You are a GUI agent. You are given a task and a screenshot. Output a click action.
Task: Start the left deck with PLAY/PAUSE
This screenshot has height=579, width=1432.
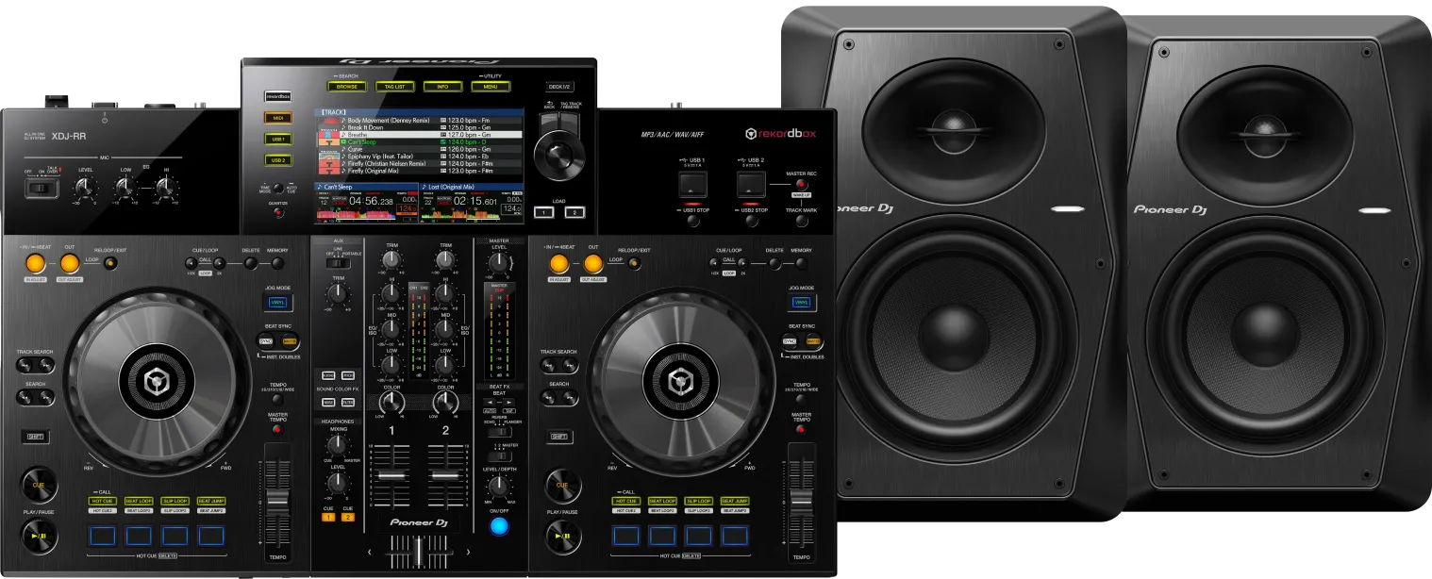coord(39,536)
